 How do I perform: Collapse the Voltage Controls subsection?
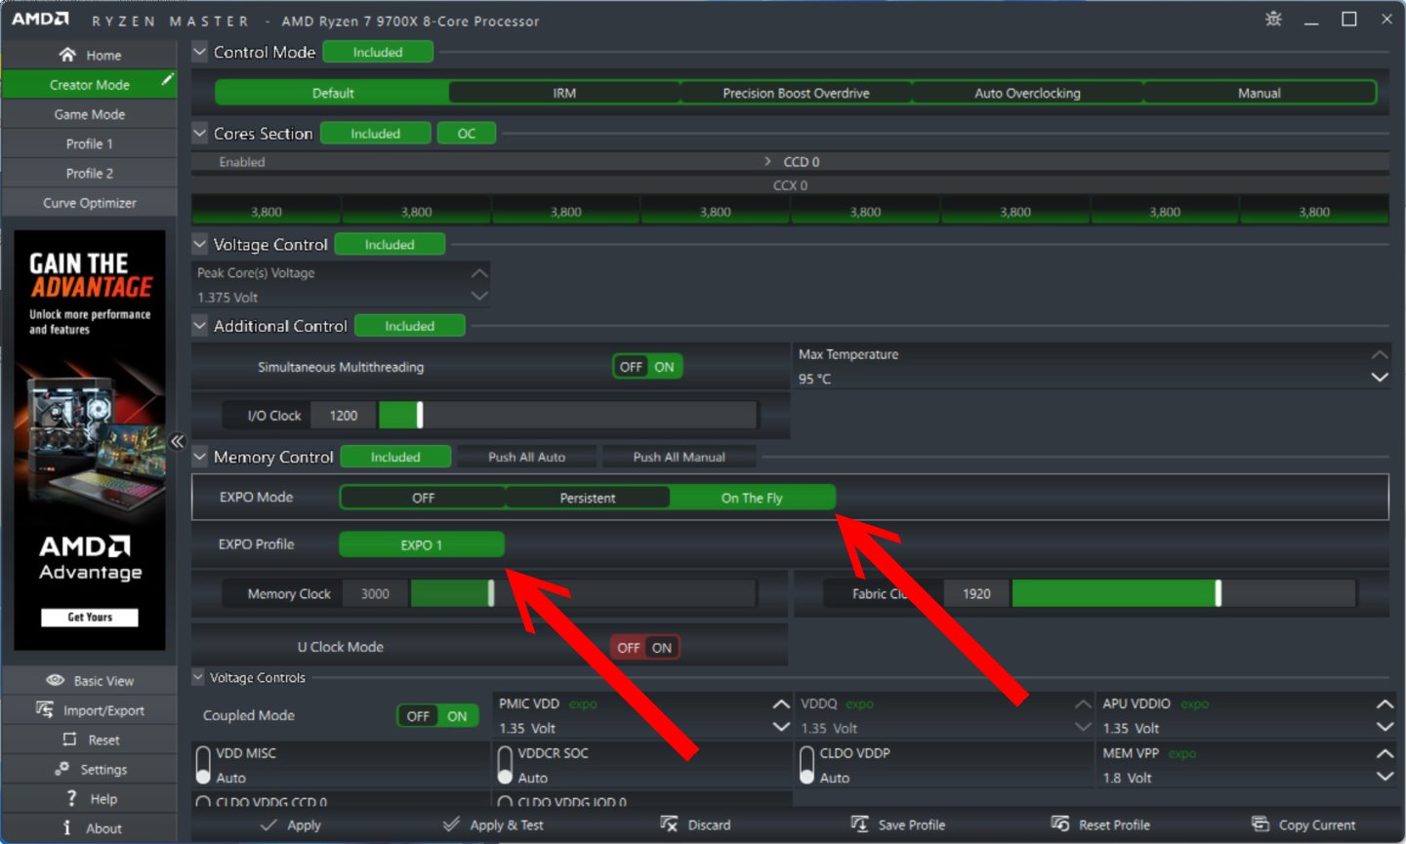pyautogui.click(x=198, y=676)
